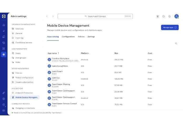Click Android platform cell for Ivanti Go
This screenshot has width=183, height=128.
pyautogui.click(x=84, y=79)
